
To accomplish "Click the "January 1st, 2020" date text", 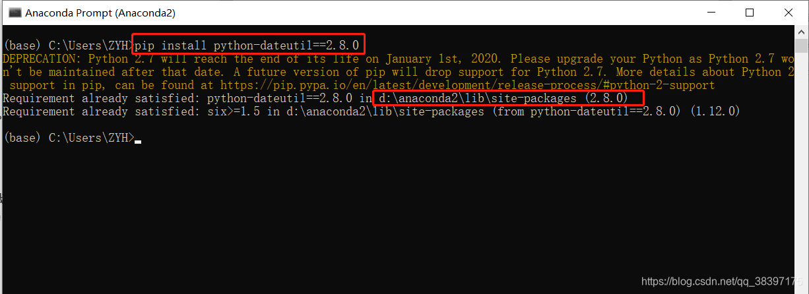I will pos(443,59).
